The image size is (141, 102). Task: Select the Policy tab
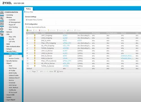(x=28, y=9)
